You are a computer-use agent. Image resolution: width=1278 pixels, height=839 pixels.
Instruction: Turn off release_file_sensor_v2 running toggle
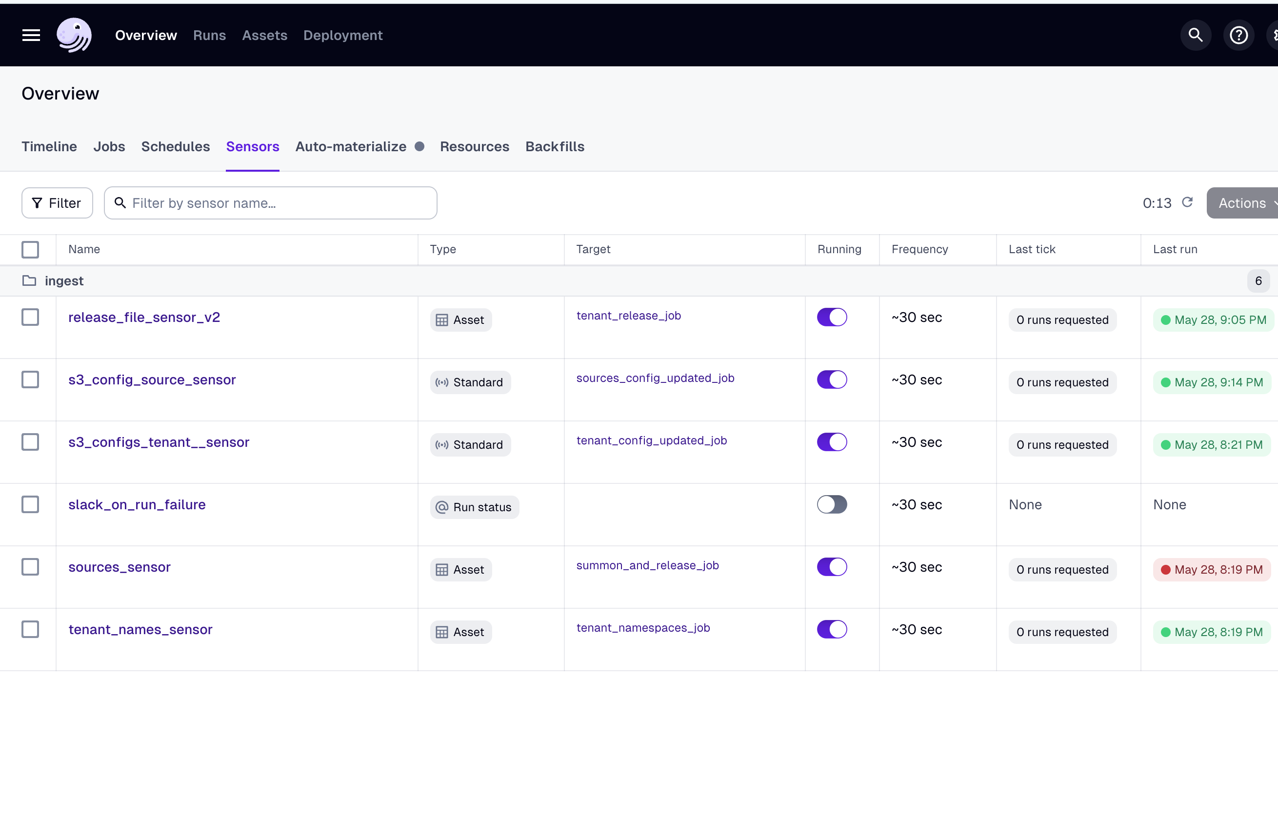point(832,318)
